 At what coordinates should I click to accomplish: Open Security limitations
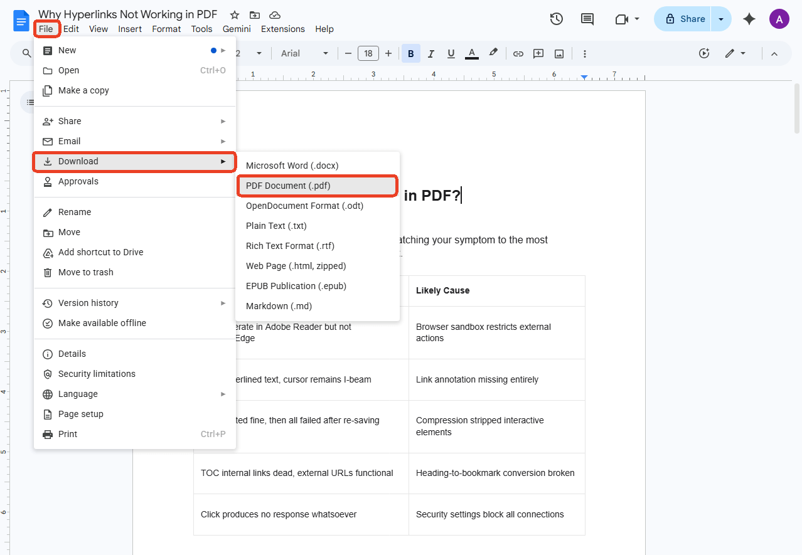pos(135,374)
